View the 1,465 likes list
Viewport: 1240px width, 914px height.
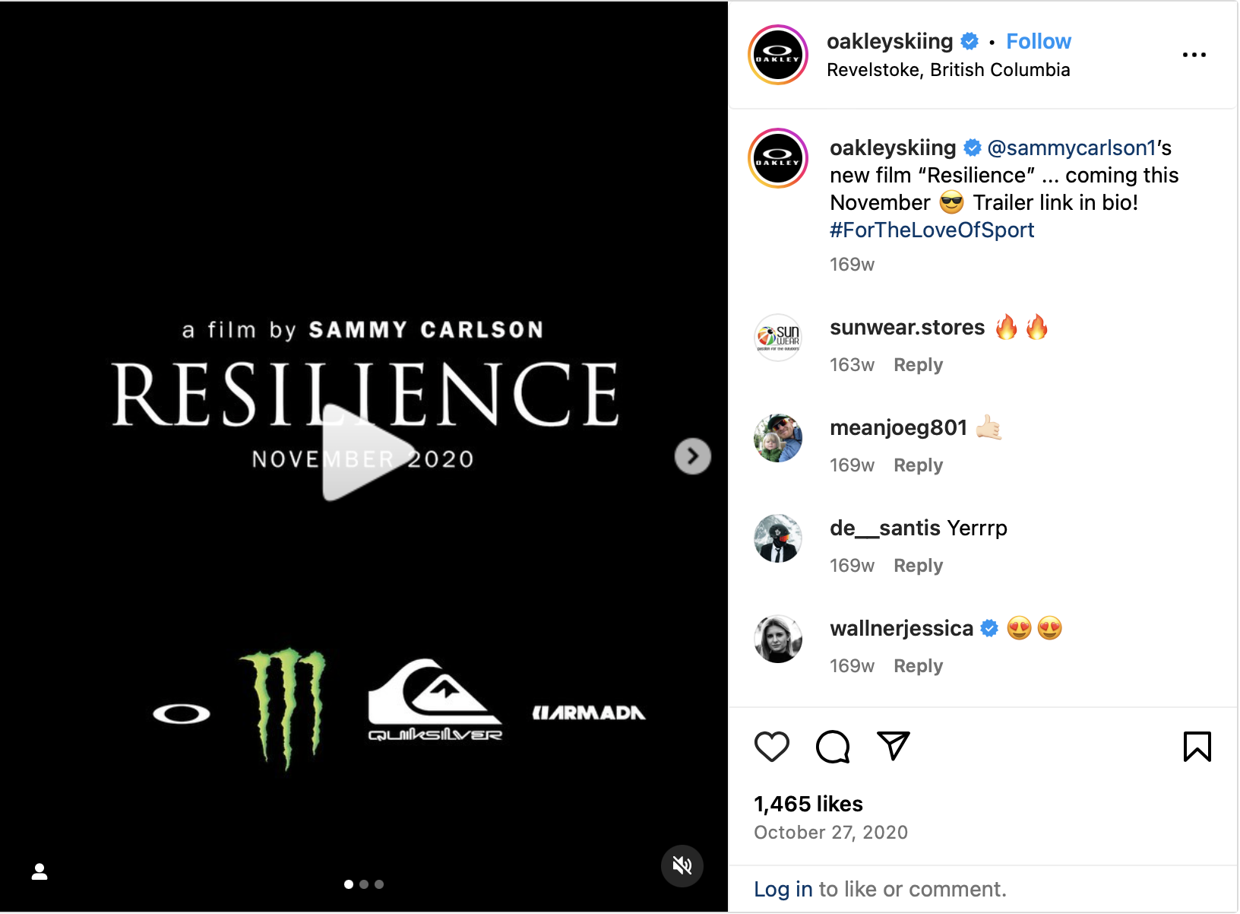[x=808, y=804]
